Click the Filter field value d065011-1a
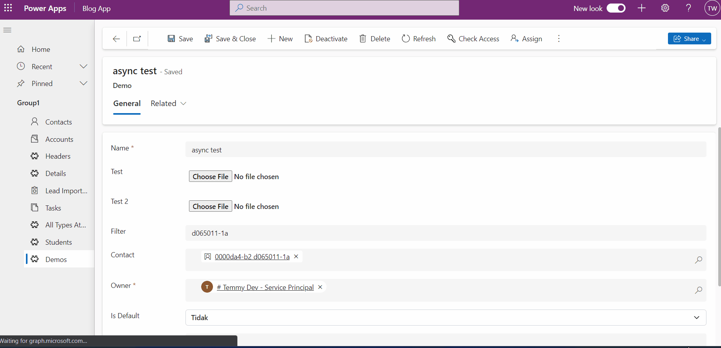Screen dimensions: 721x348 pos(446,233)
